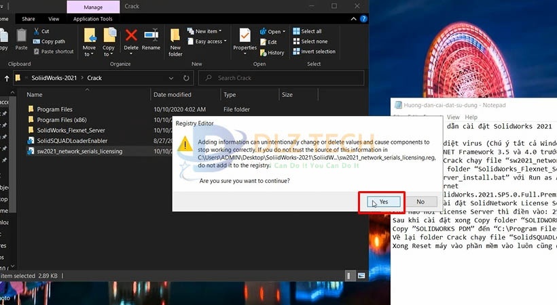Click the Manage contextual tab
This screenshot has width=557, height=305.
click(93, 7)
